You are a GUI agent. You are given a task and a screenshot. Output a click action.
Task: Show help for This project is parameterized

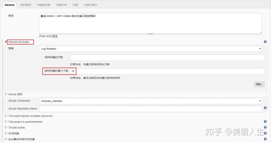[x=265, y=122]
